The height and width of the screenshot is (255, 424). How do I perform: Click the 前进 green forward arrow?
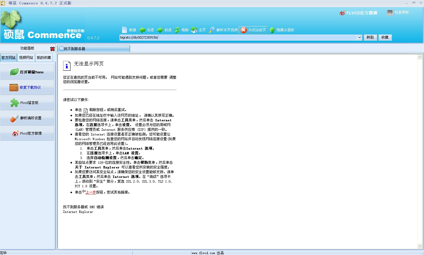(x=160, y=30)
